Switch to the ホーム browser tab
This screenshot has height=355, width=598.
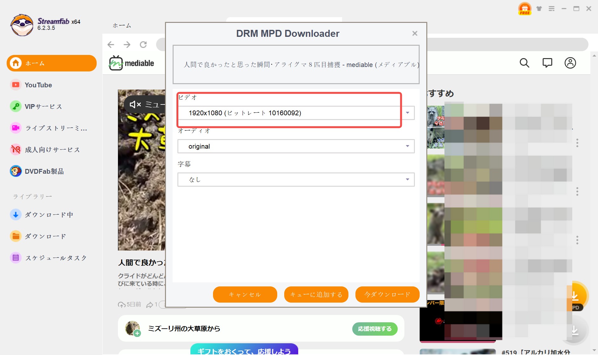pyautogui.click(x=122, y=25)
